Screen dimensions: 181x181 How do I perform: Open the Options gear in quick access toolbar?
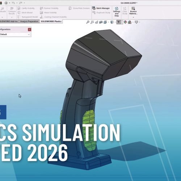pyautogui.click(x=6, y=3)
